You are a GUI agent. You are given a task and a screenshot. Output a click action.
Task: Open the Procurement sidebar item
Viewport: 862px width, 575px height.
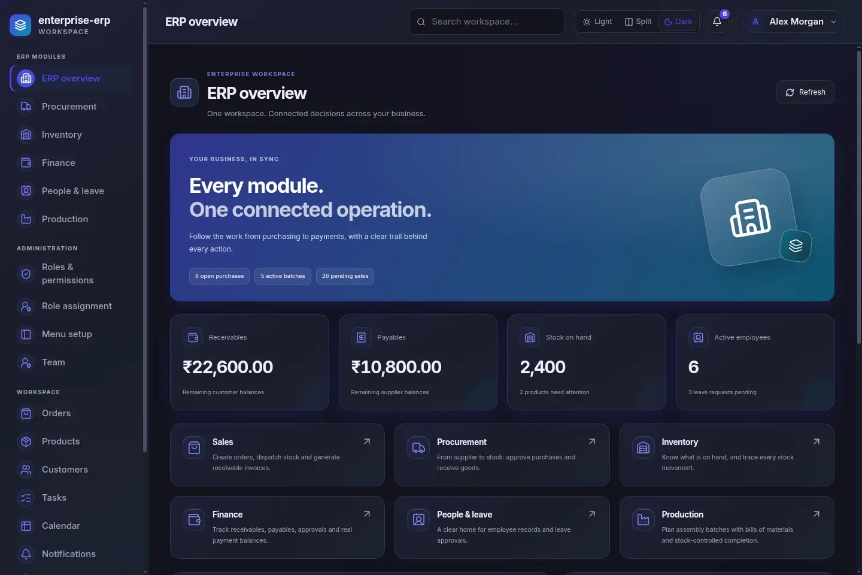pos(72,107)
